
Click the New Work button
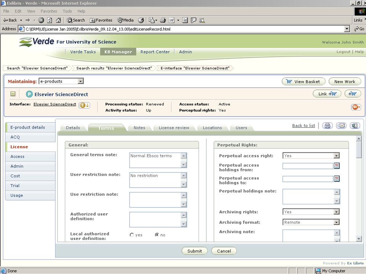click(345, 81)
